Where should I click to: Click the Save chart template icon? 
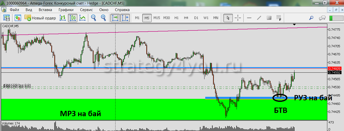click(6, 18)
